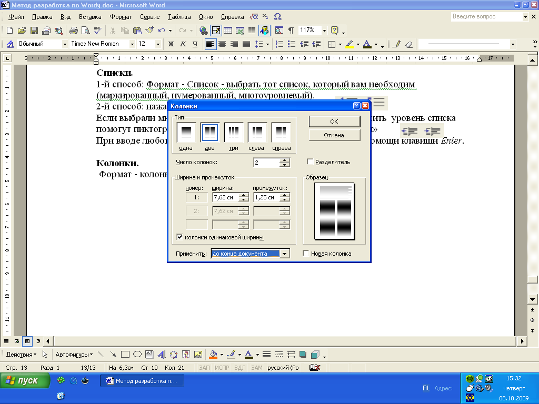The image size is (539, 404).
Task: Choose the 'слева' left column preset
Action: point(257,132)
